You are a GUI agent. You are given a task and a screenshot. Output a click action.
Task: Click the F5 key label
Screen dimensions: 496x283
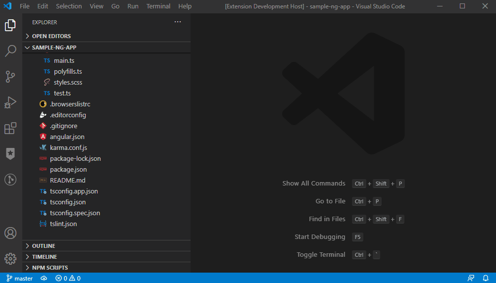point(357,237)
